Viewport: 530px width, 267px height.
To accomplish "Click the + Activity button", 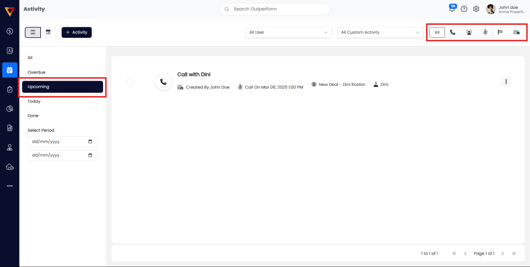I will coord(77,32).
